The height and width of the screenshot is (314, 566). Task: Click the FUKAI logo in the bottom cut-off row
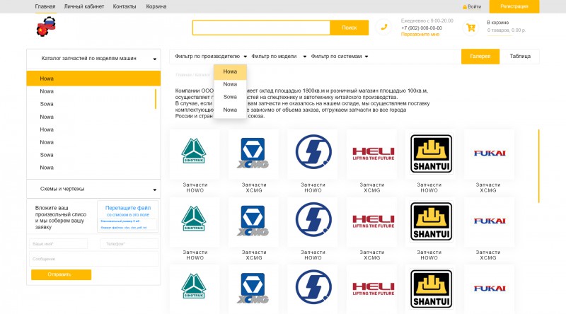[490, 289]
